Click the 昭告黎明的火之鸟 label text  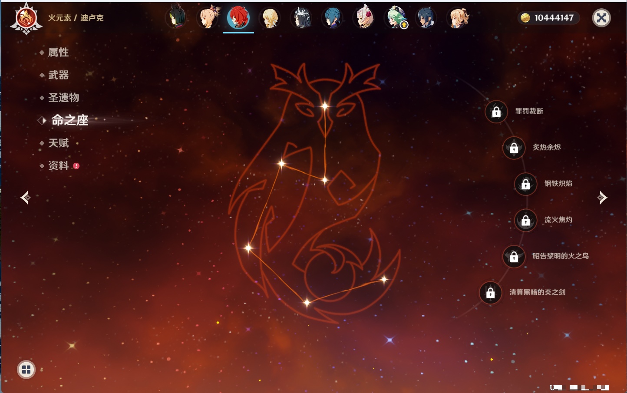click(561, 256)
